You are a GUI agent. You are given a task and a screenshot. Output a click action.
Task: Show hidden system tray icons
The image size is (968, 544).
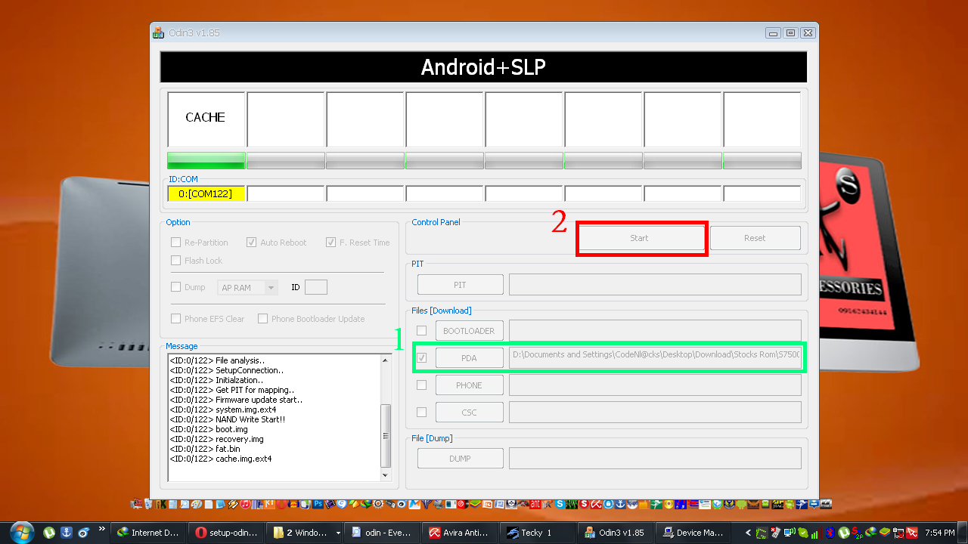click(749, 533)
